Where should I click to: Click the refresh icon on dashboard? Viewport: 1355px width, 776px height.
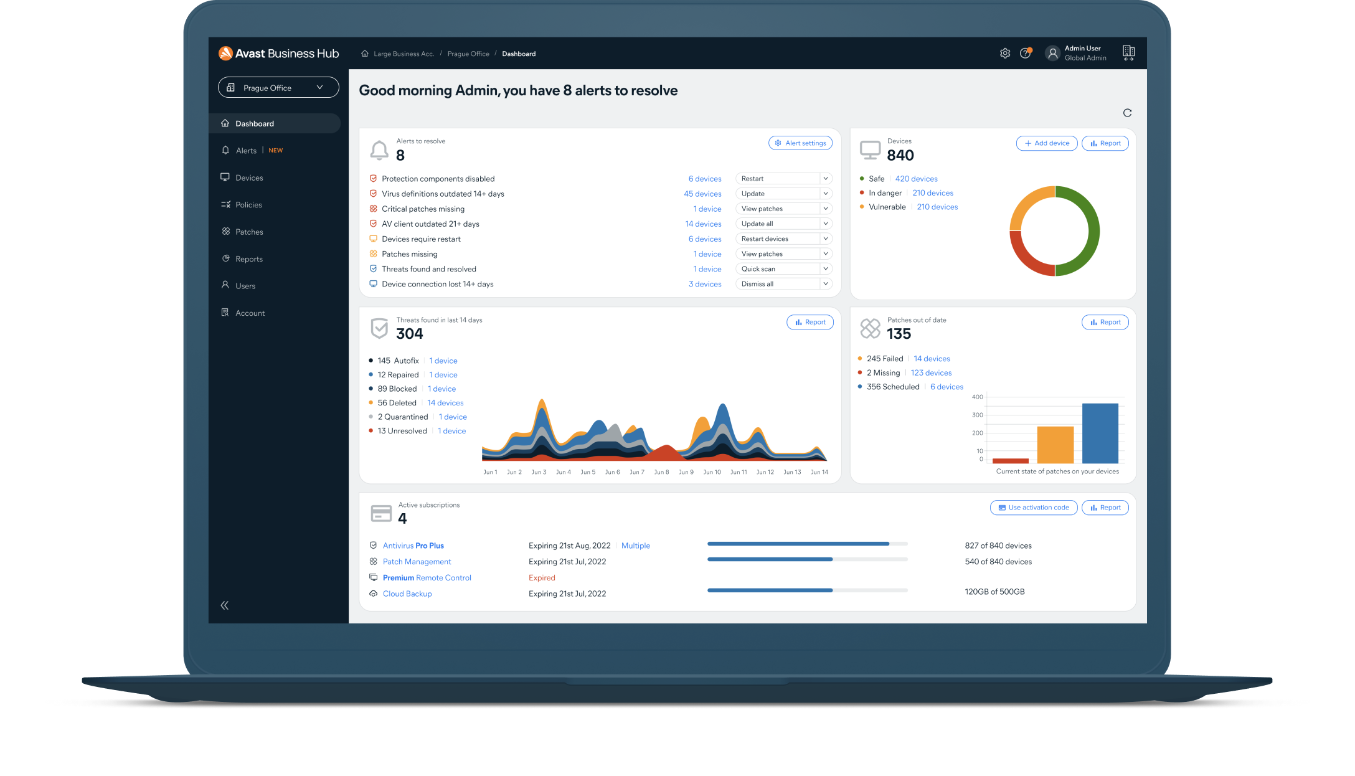(x=1126, y=111)
